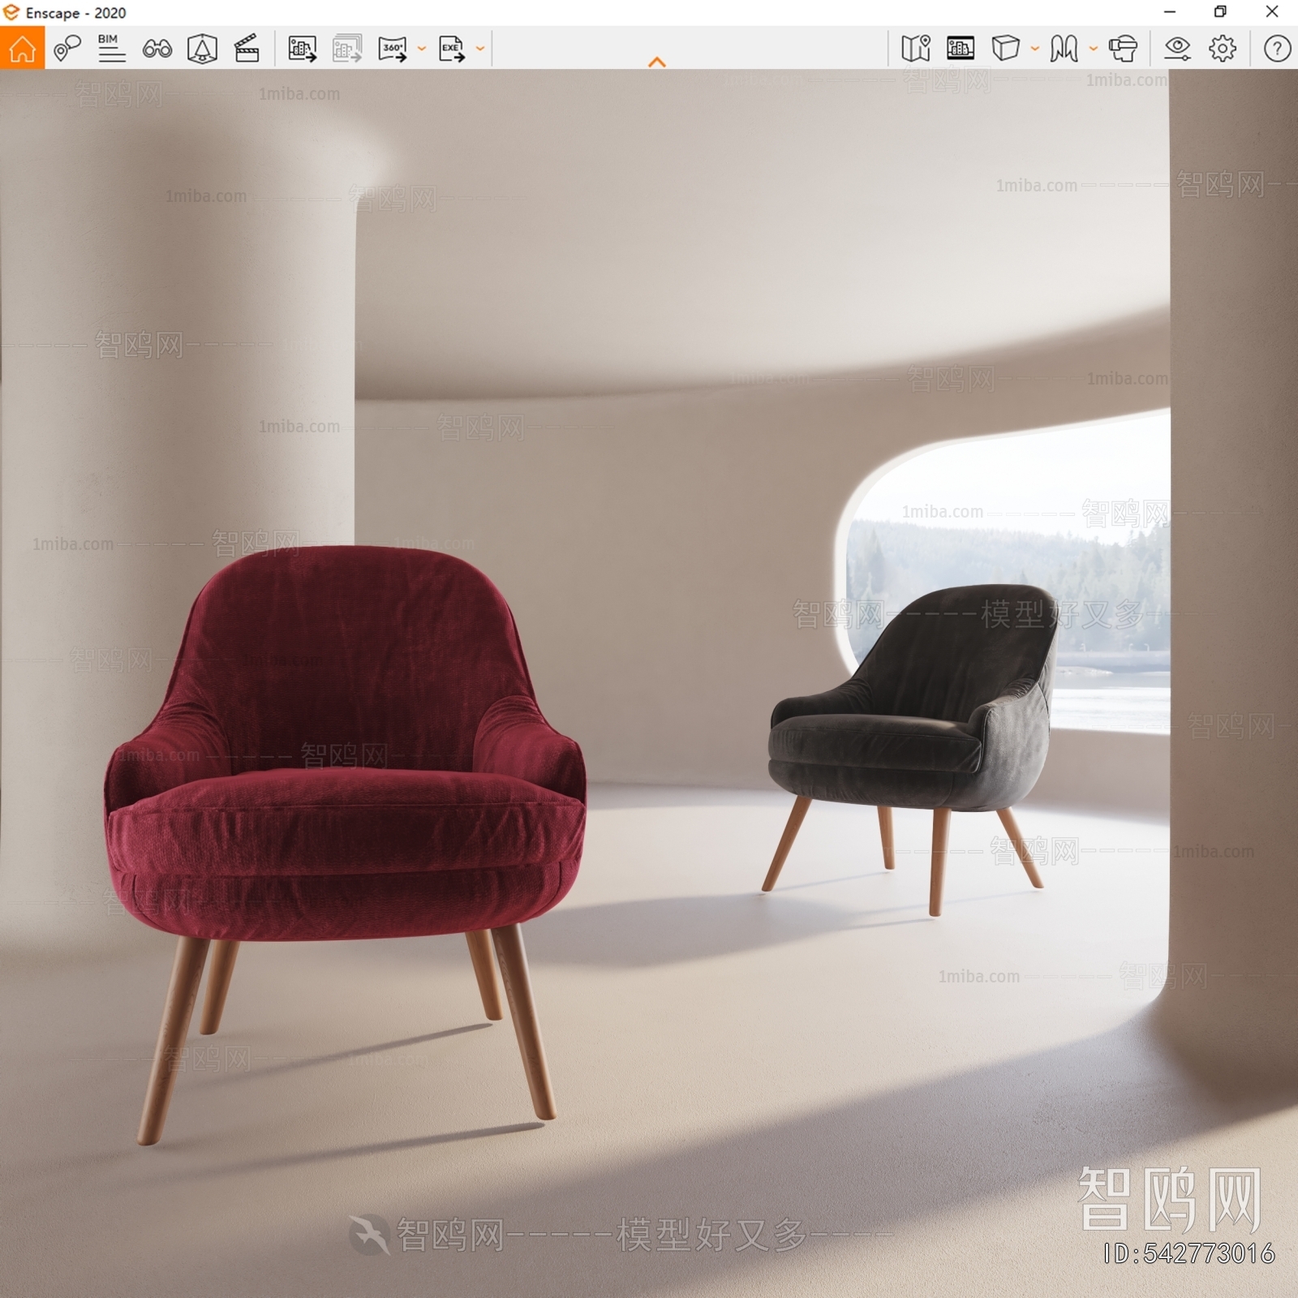The width and height of the screenshot is (1298, 1298).
Task: Enable the safe frame icon
Action: coord(202,49)
